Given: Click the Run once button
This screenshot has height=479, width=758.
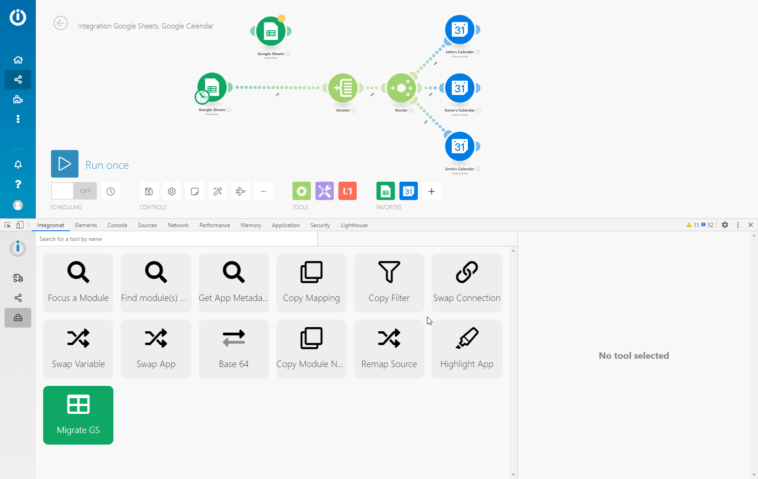Looking at the screenshot, I should click(65, 164).
